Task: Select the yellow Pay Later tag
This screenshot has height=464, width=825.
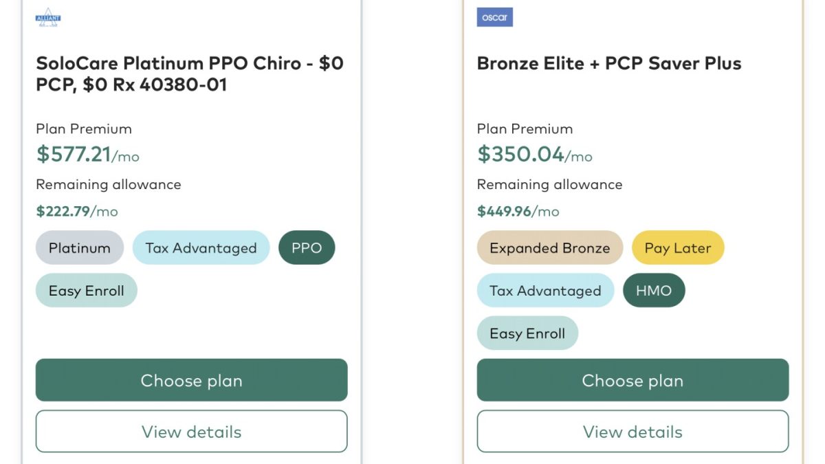Action: tap(677, 248)
